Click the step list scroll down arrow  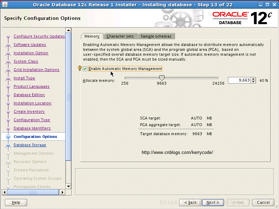[x=68, y=186]
